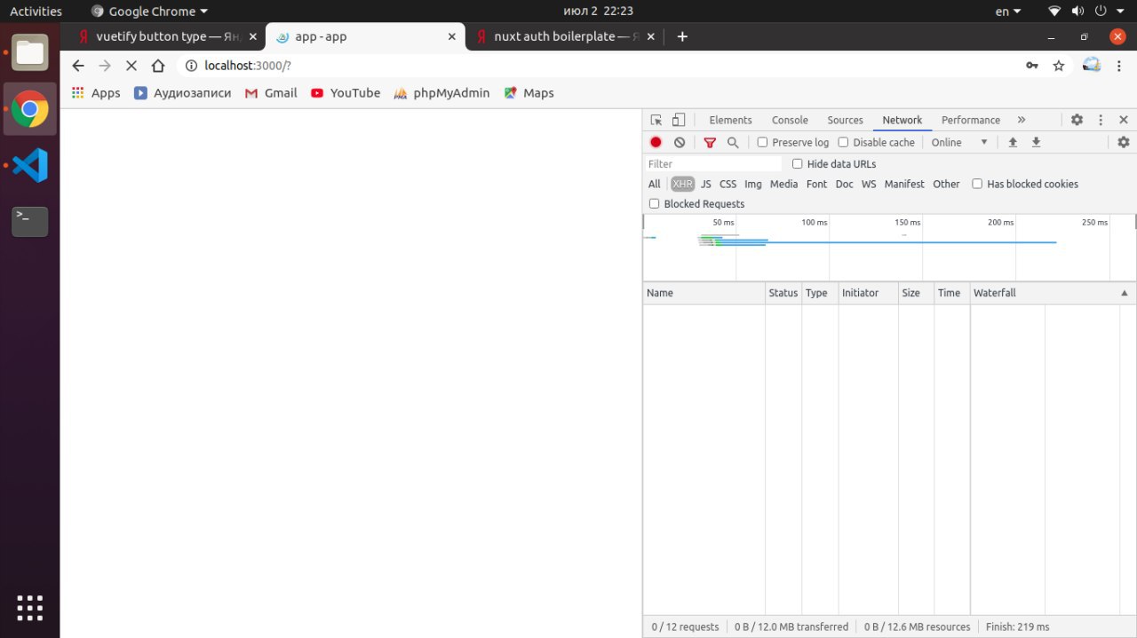Open the Gmail bookmark
The image size is (1137, 638).
(271, 92)
